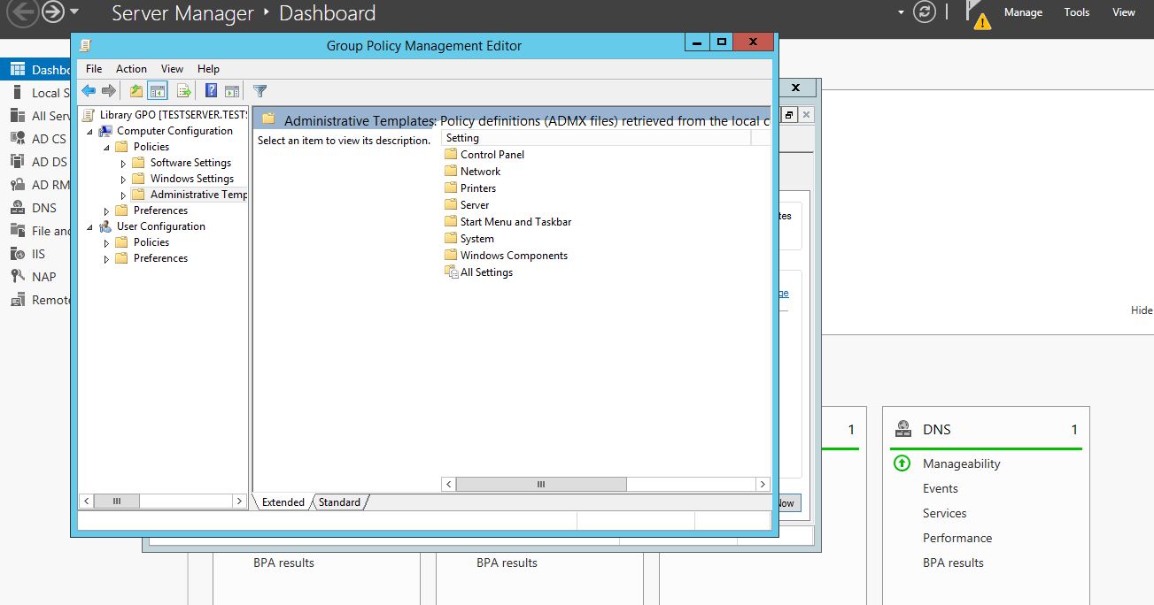This screenshot has height=605, width=1154.
Task: Collapse the Computer Configuration tree node
Action: pyautogui.click(x=90, y=131)
